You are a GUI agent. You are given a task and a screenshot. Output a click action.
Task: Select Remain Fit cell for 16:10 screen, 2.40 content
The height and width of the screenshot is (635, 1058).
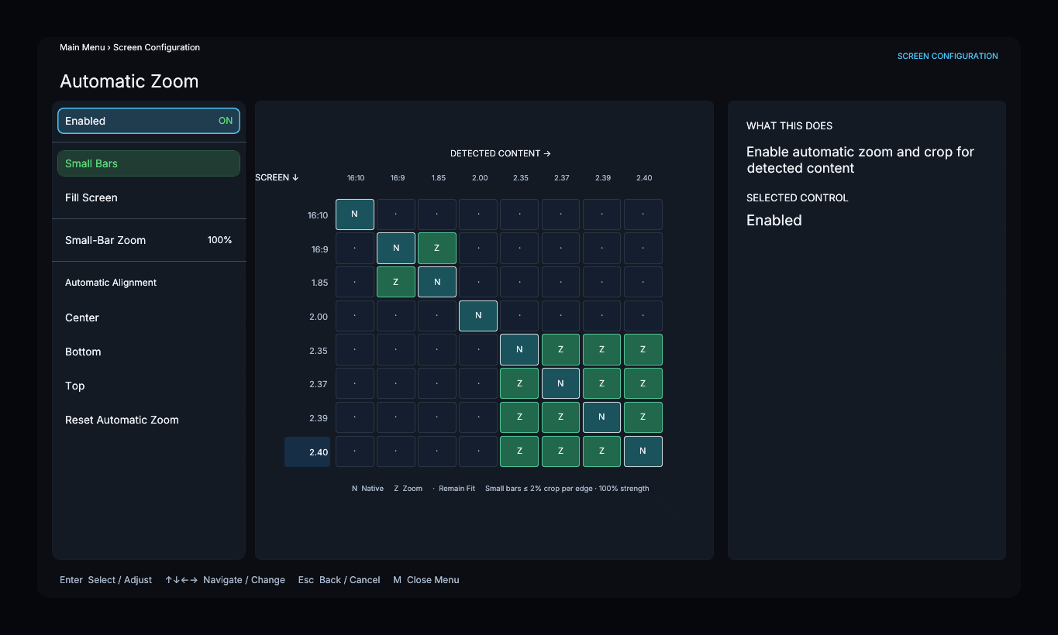click(643, 215)
